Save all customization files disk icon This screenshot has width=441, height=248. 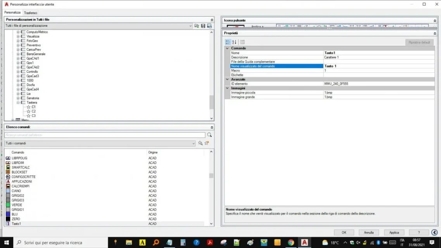tap(203, 26)
